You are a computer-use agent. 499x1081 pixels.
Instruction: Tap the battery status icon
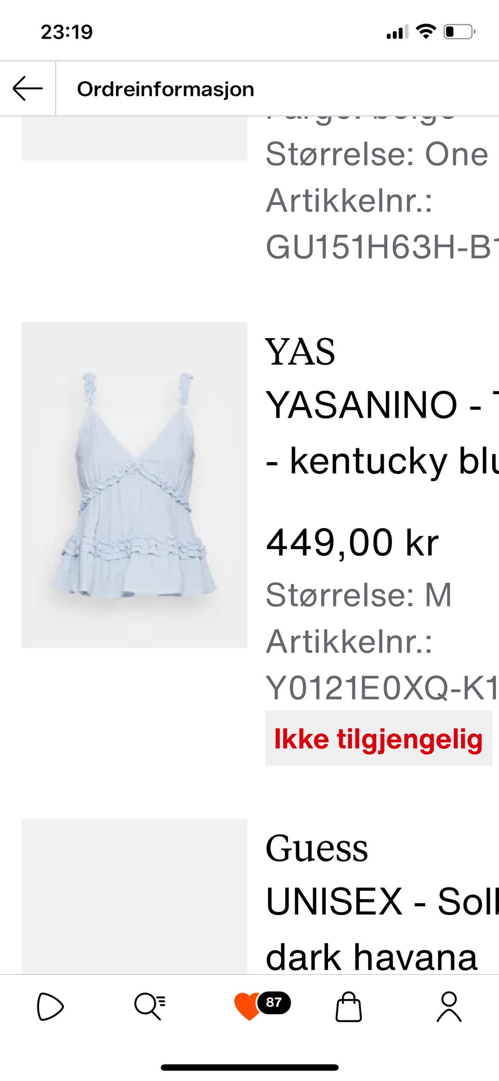point(459,32)
